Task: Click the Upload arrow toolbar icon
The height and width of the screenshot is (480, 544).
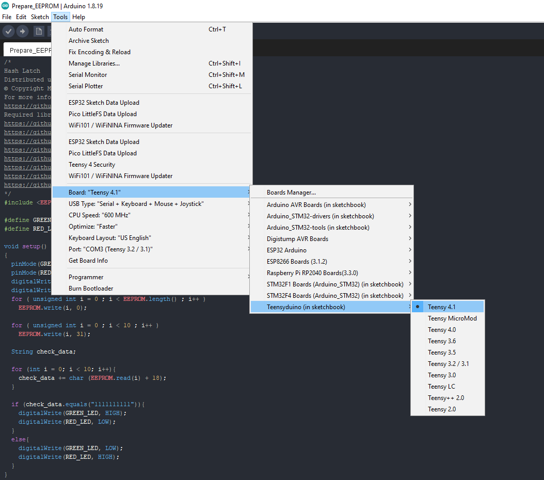Action: tap(23, 31)
